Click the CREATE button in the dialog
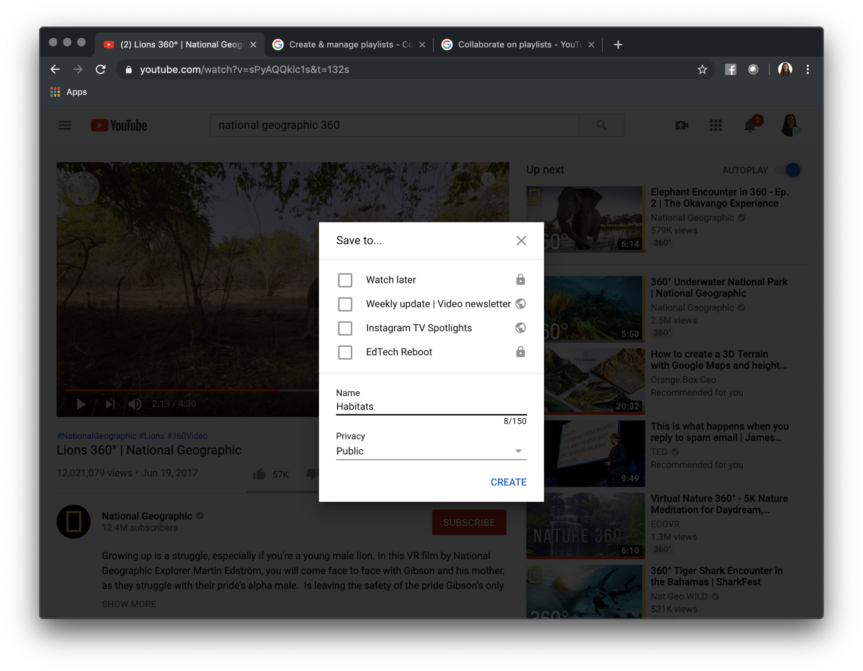The height and width of the screenshot is (671, 863). (508, 482)
